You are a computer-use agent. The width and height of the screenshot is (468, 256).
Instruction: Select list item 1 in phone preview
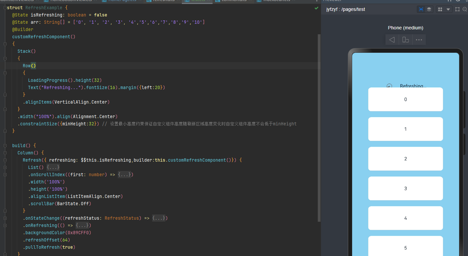point(406,129)
